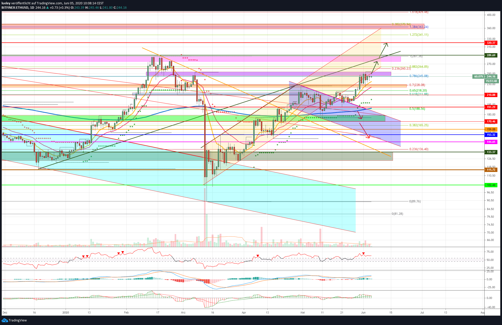Click the 400.00 price axis value
The width and height of the screenshot is (502, 325).
click(491, 15)
